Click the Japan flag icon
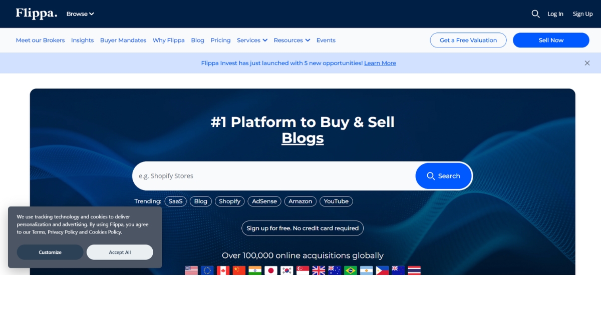 pos(270,270)
